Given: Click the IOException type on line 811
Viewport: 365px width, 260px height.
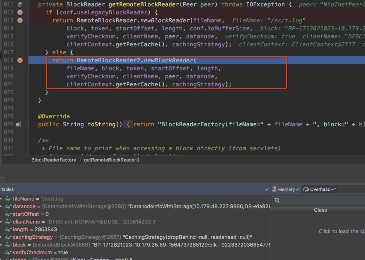Looking at the screenshot, I should pos(265,4).
